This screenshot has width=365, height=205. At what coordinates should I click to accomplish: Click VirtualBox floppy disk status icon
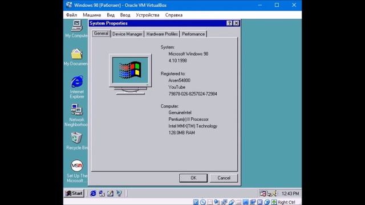point(210,202)
